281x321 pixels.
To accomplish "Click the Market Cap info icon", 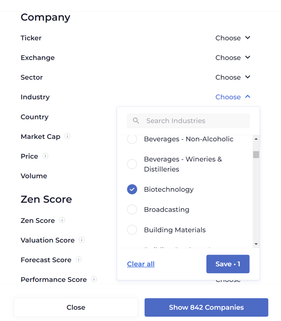I will click(67, 136).
